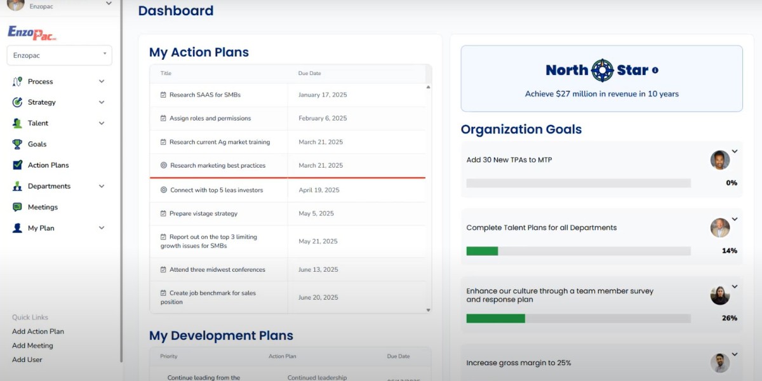Open the Meetings menu item

[x=43, y=207]
